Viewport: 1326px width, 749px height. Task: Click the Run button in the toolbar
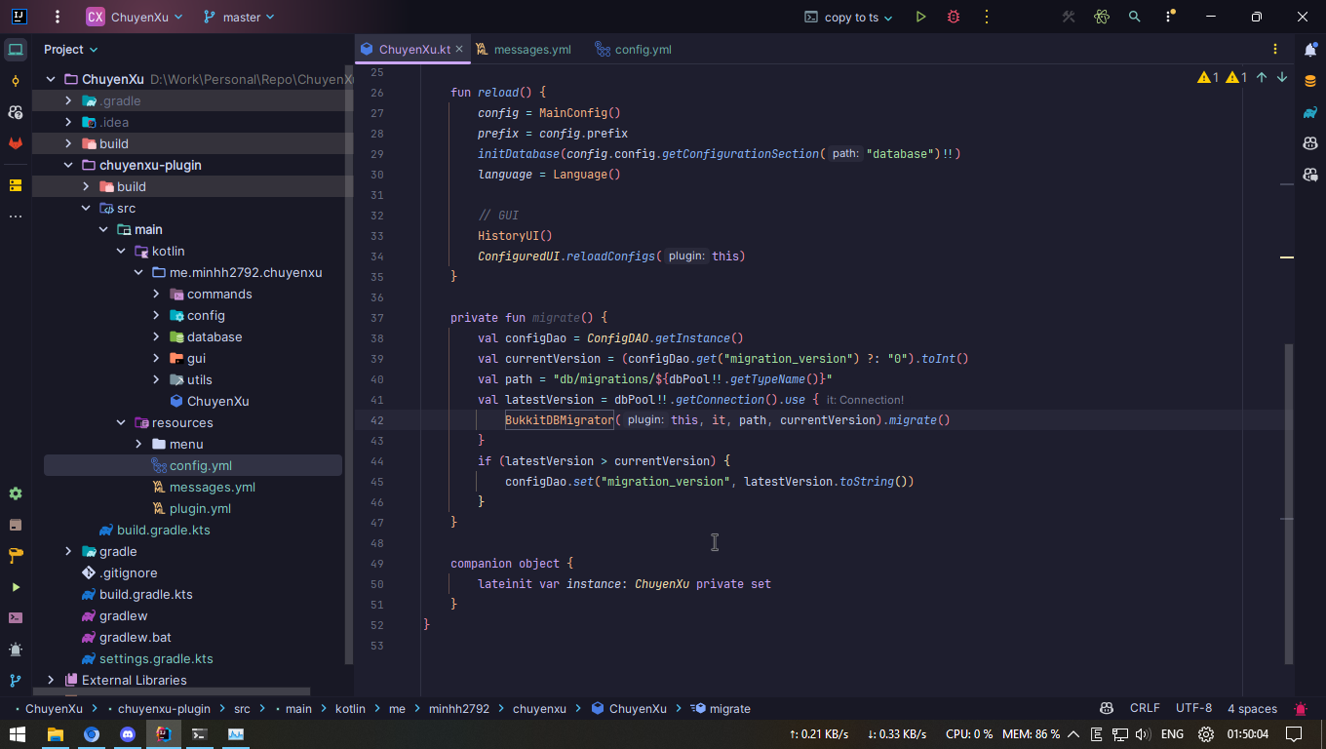[x=920, y=17]
